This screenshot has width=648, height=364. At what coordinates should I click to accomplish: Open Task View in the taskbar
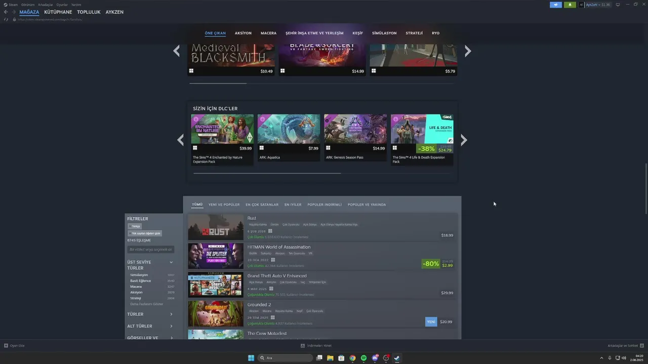[x=319, y=358]
